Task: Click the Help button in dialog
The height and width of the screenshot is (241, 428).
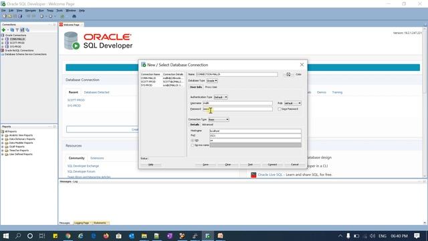Action: tap(150, 165)
